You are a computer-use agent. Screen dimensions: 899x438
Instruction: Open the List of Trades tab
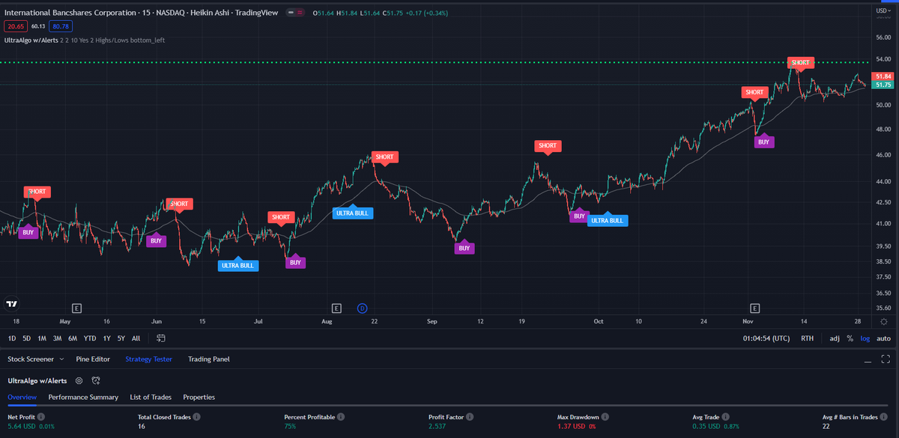click(151, 397)
